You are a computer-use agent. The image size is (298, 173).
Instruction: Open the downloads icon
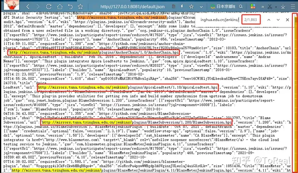(x=283, y=7)
